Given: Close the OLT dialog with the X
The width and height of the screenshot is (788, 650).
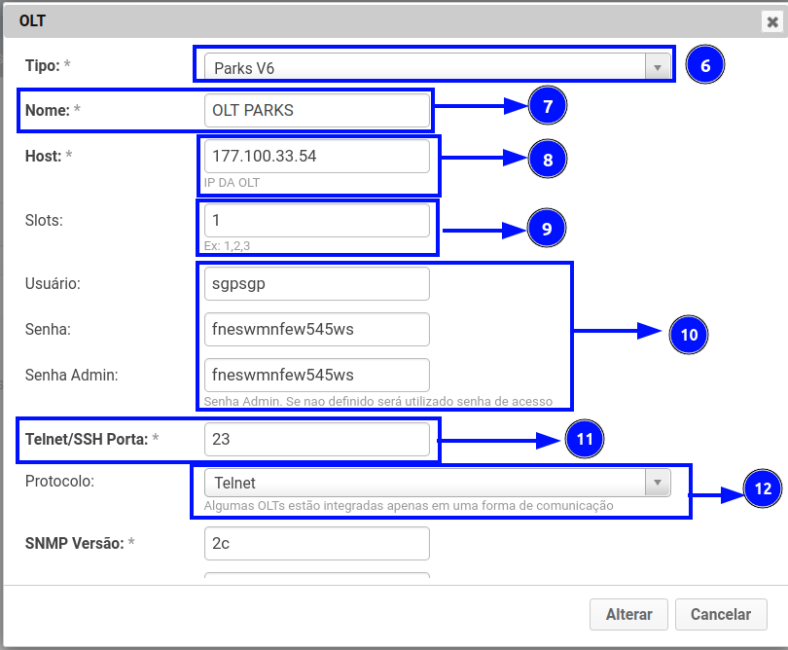Looking at the screenshot, I should tap(771, 21).
